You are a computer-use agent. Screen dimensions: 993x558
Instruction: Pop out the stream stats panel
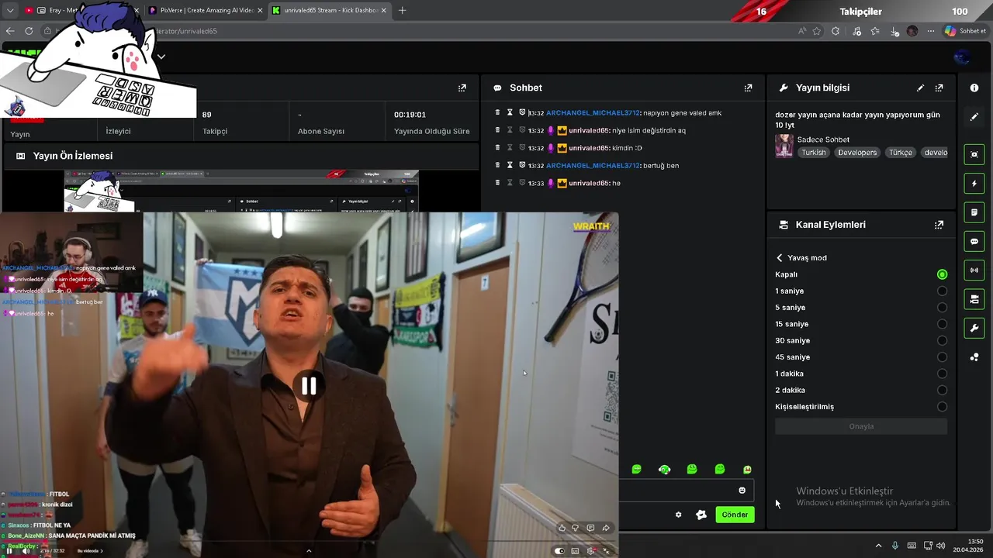[462, 88]
